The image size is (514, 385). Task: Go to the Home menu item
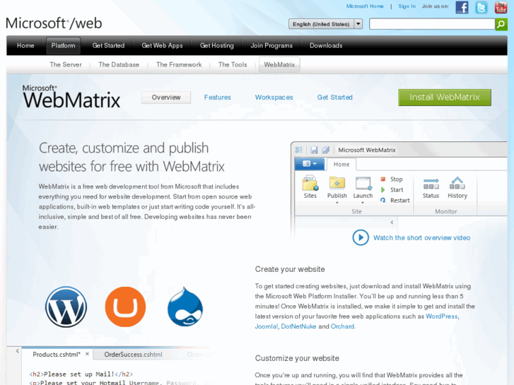pos(25,45)
